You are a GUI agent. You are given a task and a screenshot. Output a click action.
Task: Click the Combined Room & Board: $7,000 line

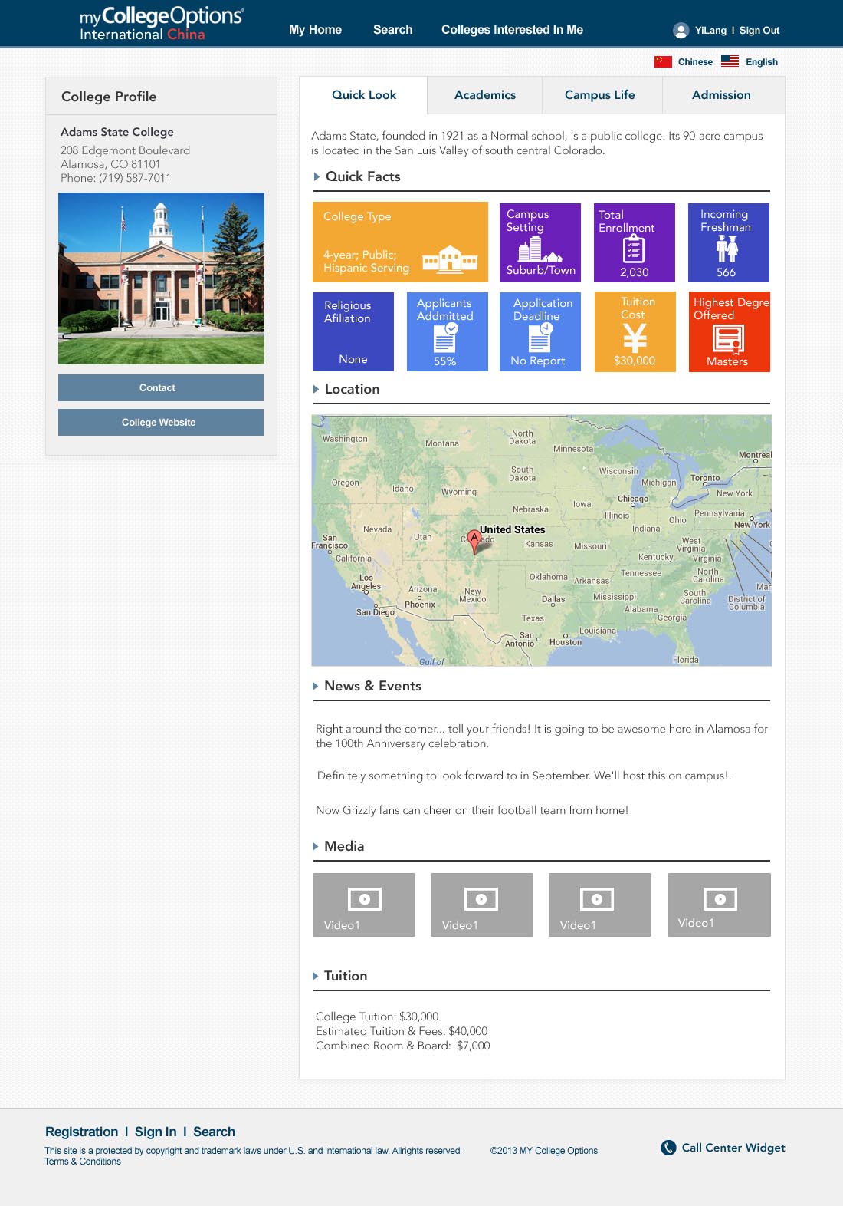403,1046
